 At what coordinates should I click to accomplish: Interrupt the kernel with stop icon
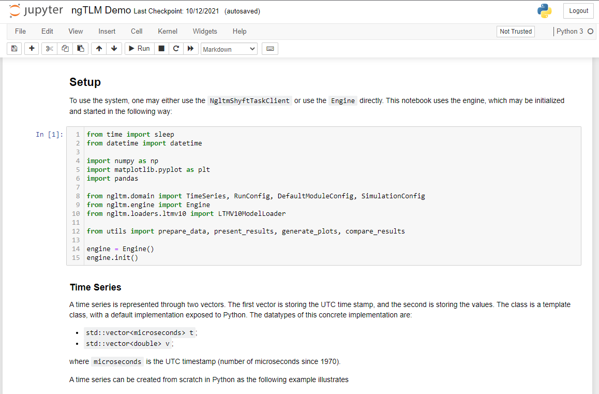coord(161,49)
